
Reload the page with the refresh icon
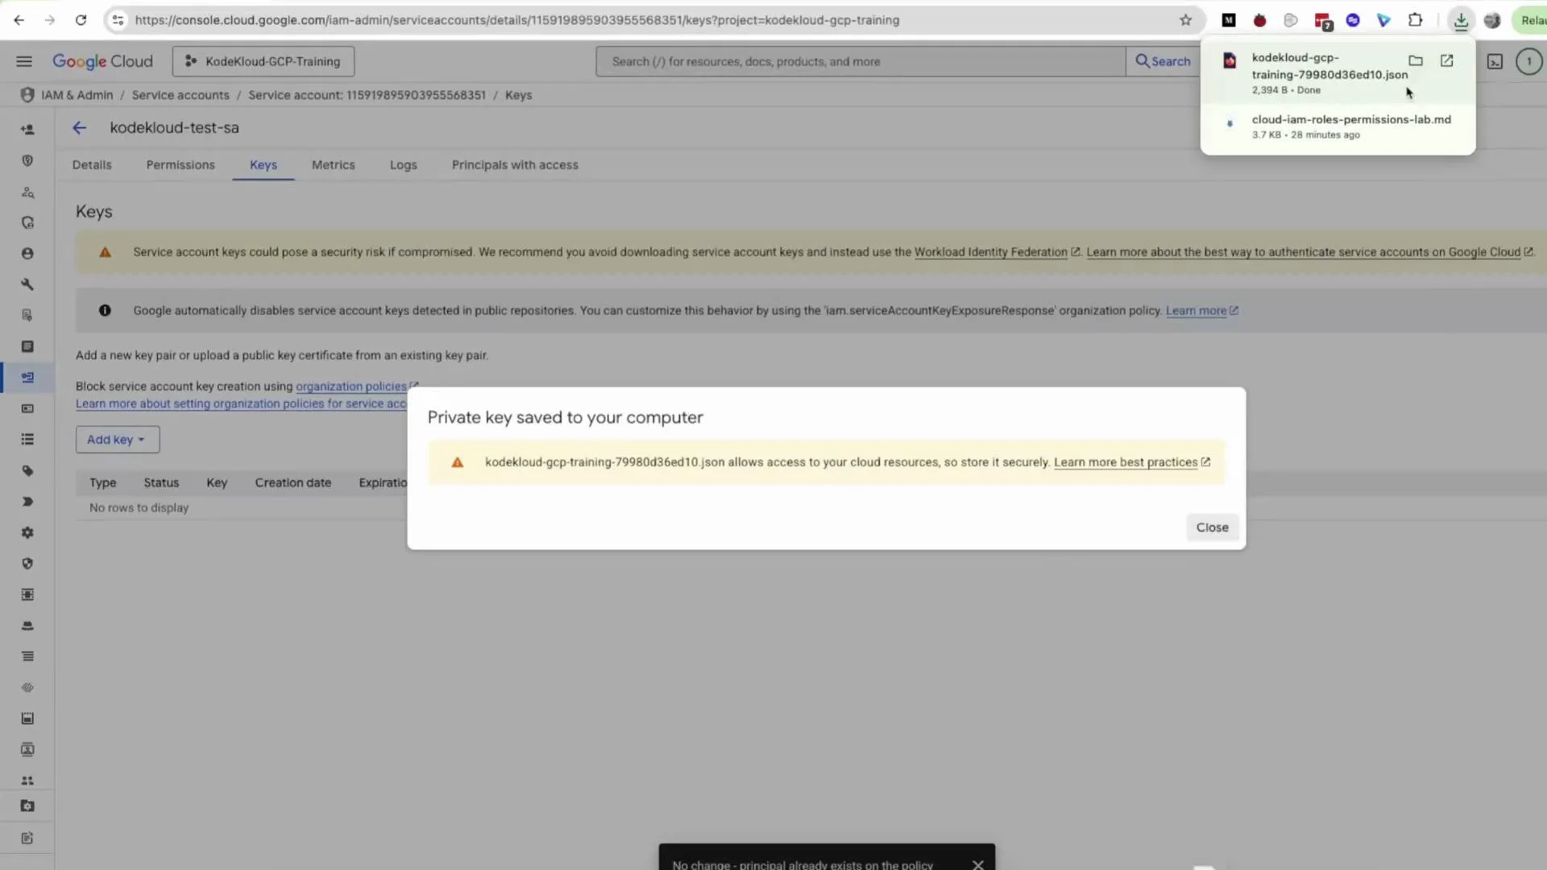81,20
